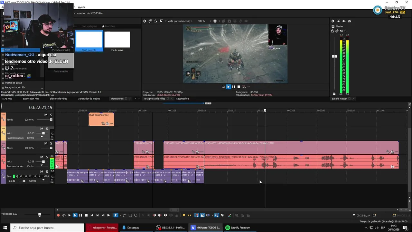Open Video output FX in the preview toolbar
Viewport: 412px width, 232px height.
[x=156, y=21]
